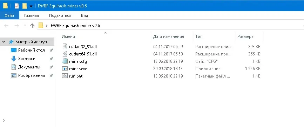The image size is (304, 127).
Task: Collapse the Быстрый доступ tree node
Action: point(4,42)
